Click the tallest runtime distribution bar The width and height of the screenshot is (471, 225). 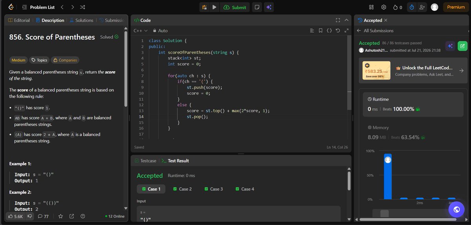coord(388,176)
